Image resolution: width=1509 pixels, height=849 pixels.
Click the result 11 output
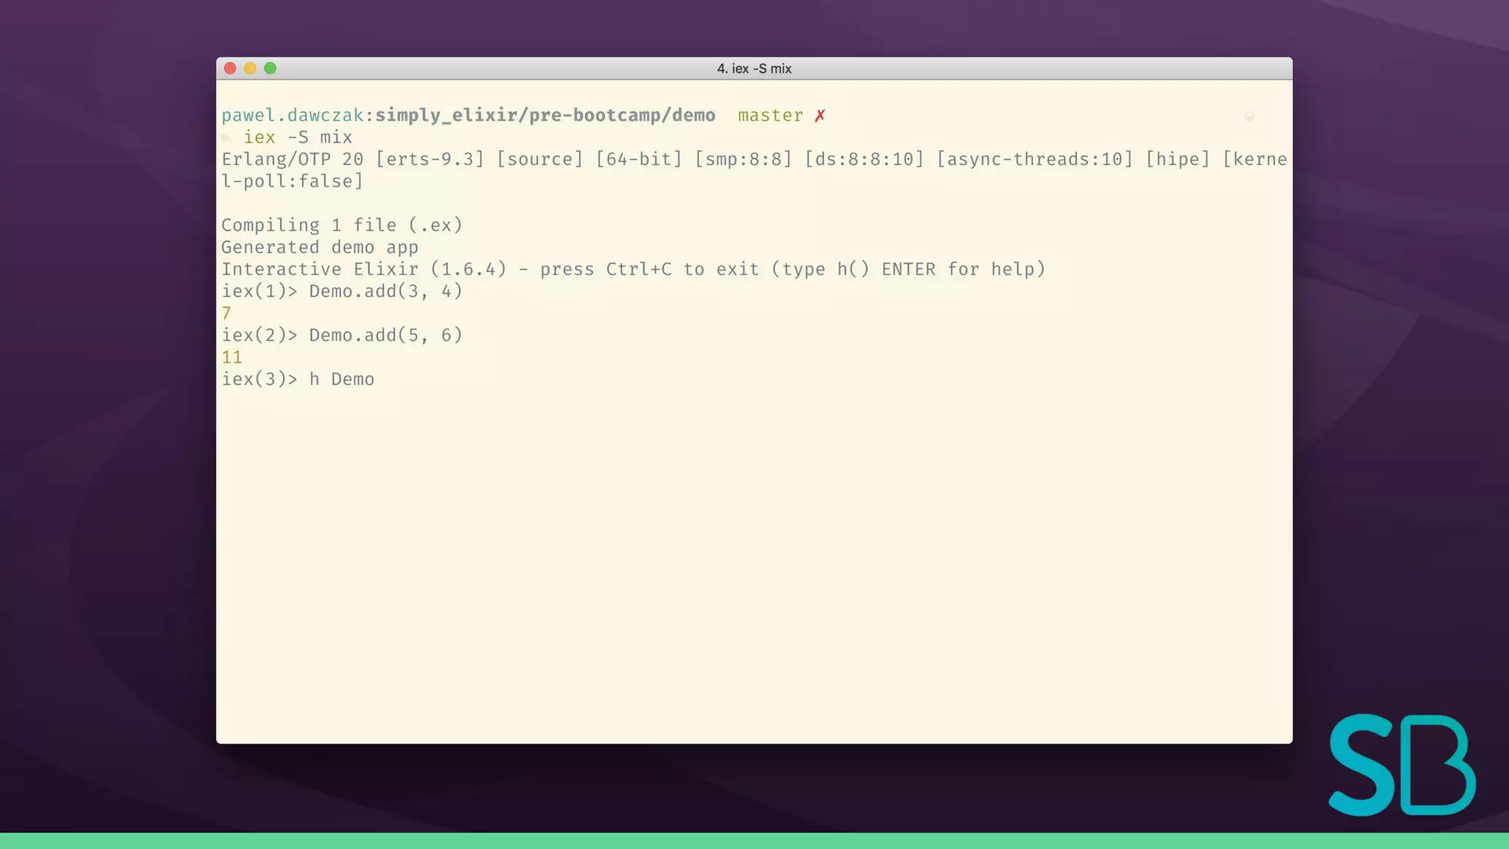tap(231, 357)
